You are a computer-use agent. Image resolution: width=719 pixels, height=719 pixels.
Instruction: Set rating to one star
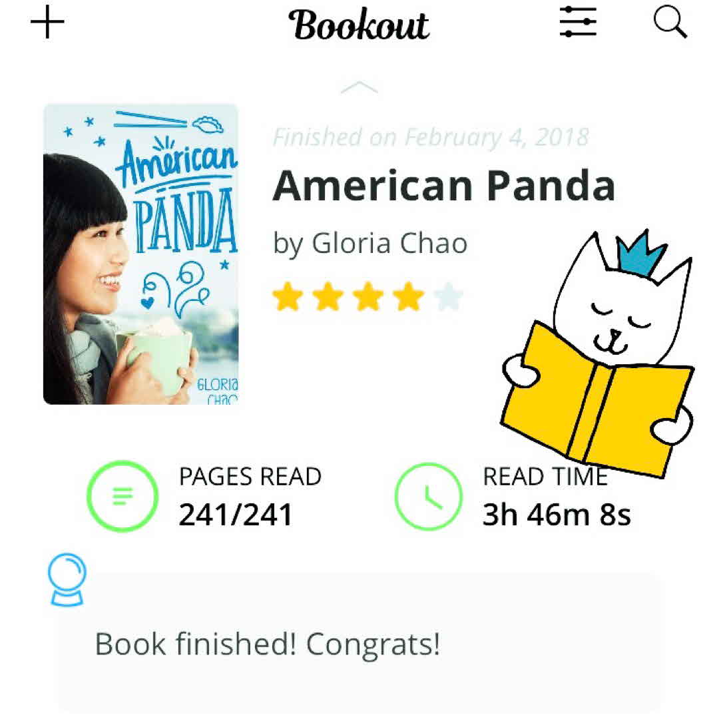click(288, 297)
